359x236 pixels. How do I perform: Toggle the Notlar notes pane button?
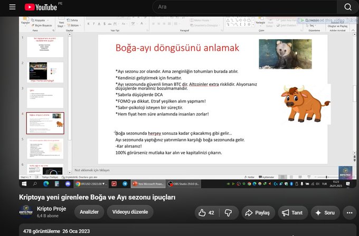click(x=249, y=177)
